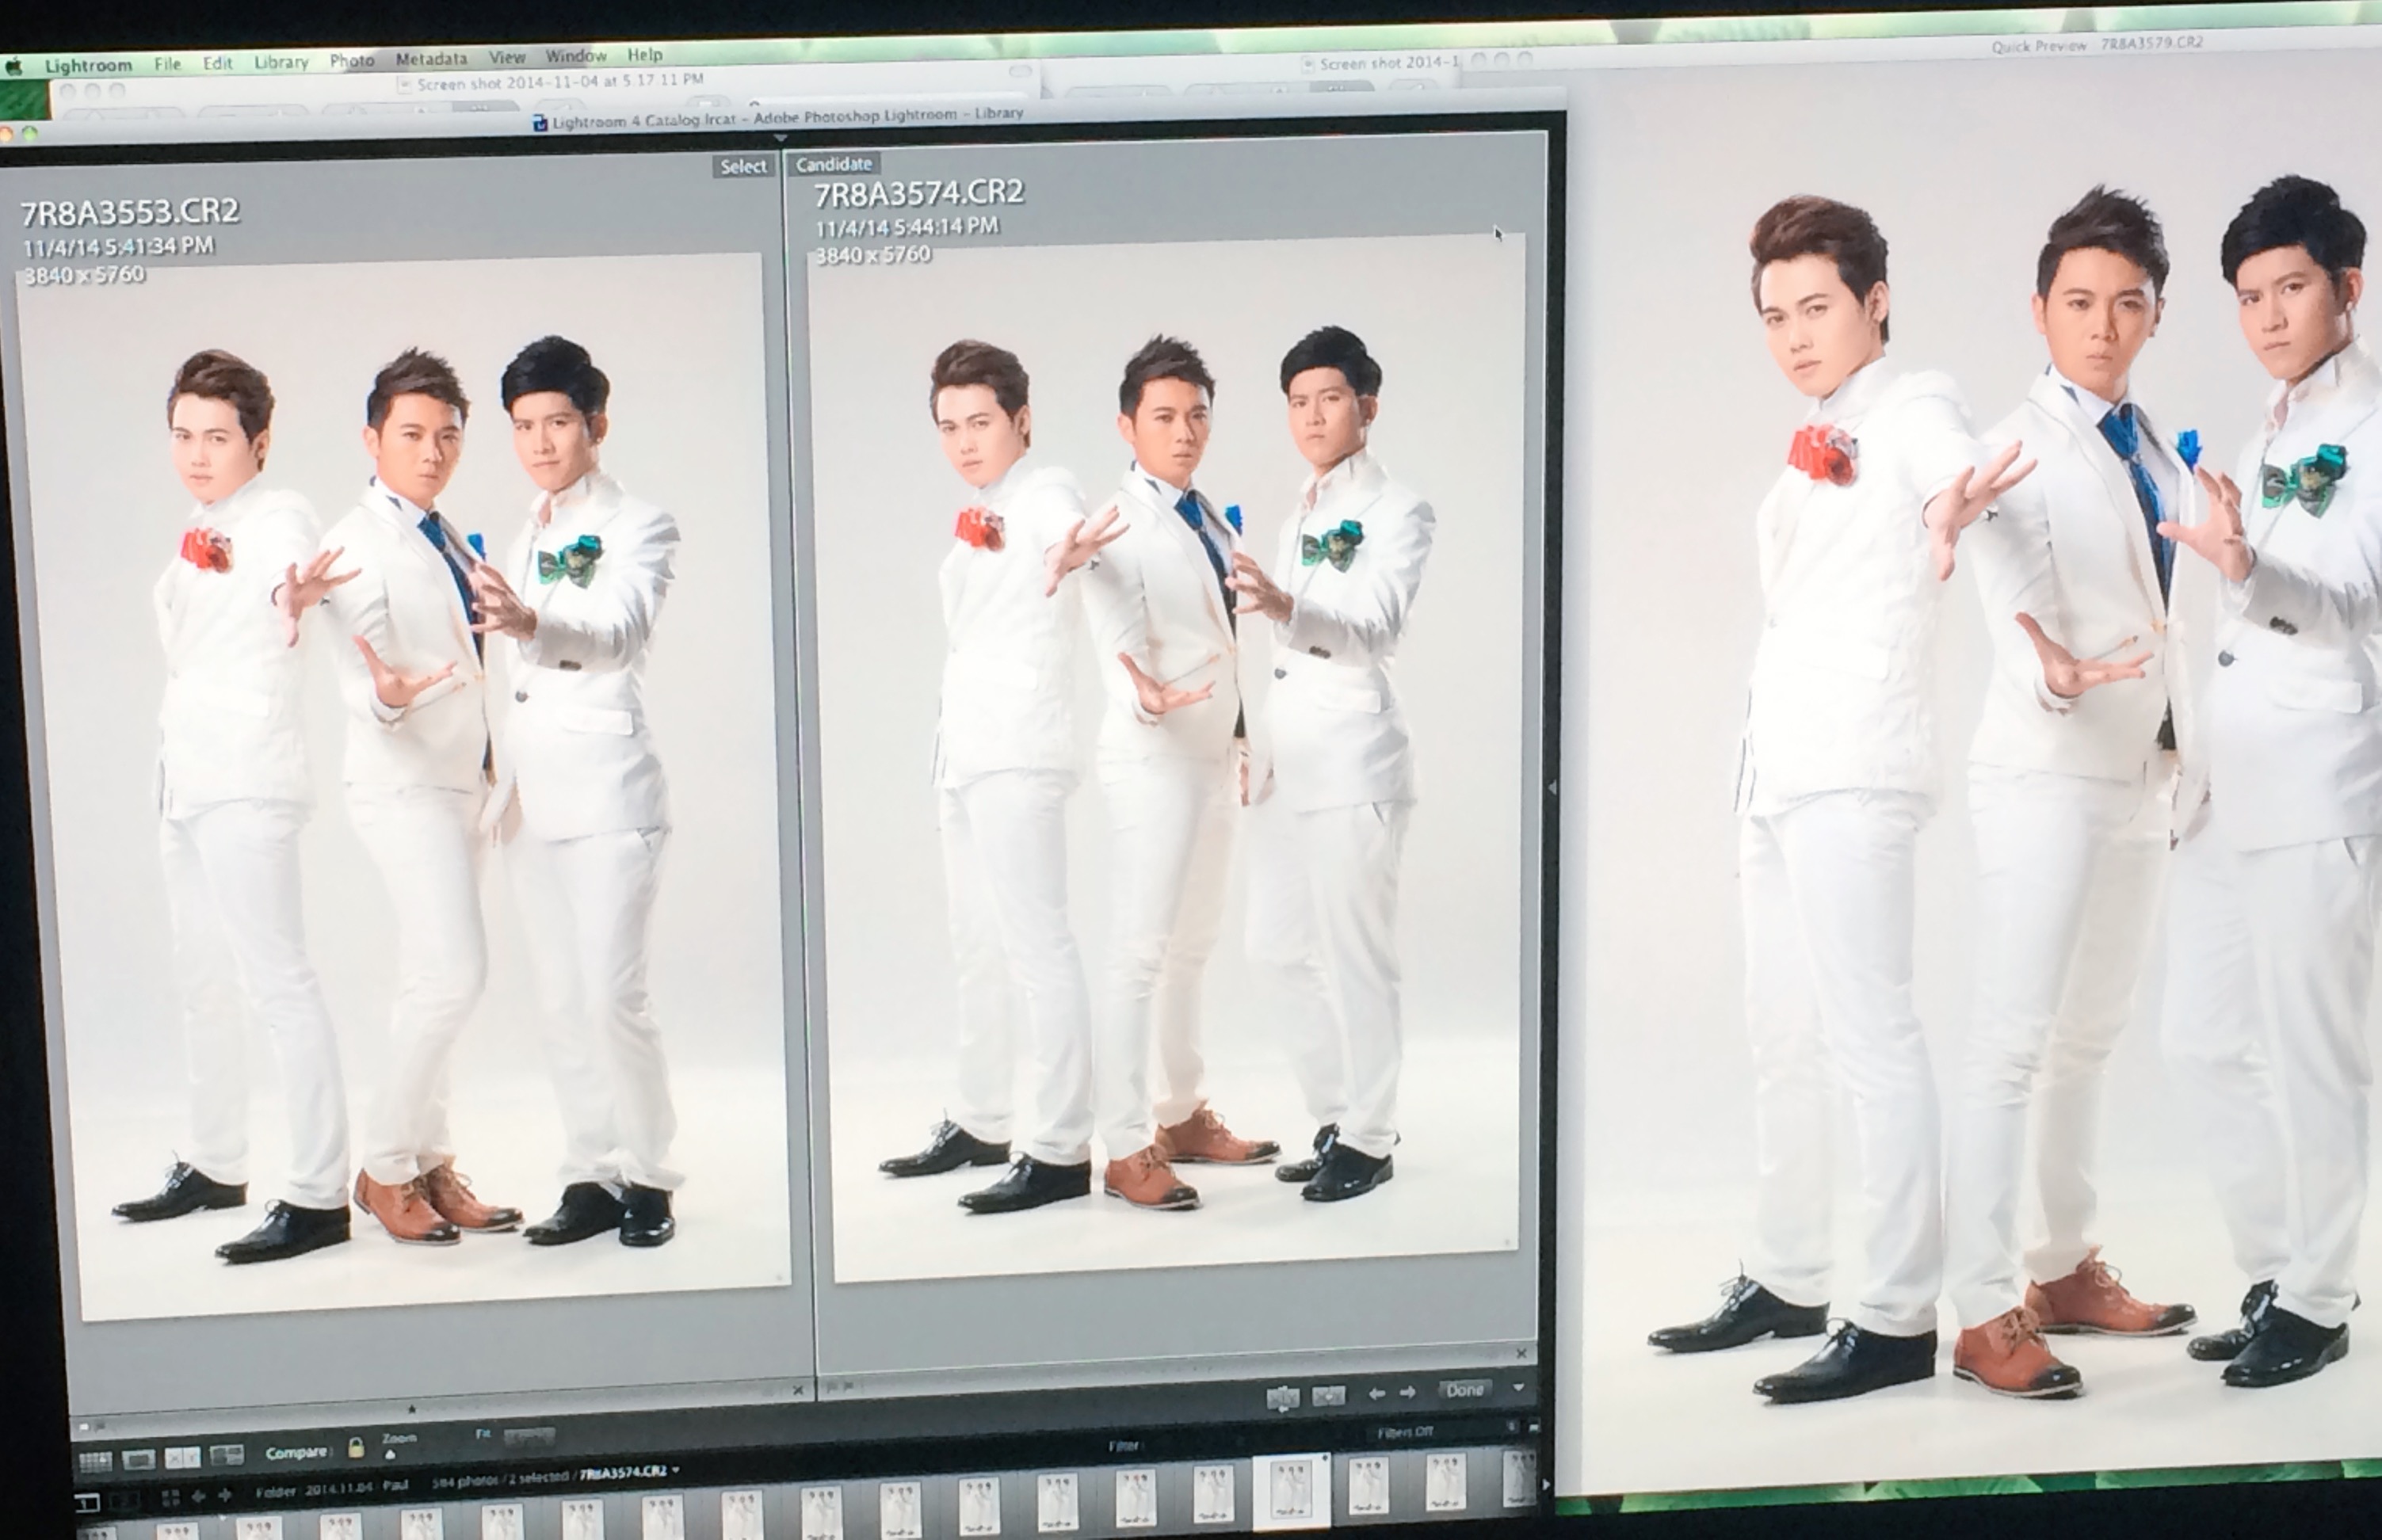Toggle the filter switch beside Filters Off
This screenshot has height=1540, width=2382.
[x=1533, y=1428]
